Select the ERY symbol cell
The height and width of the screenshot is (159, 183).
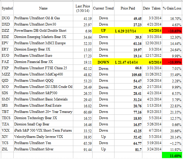[7, 49]
